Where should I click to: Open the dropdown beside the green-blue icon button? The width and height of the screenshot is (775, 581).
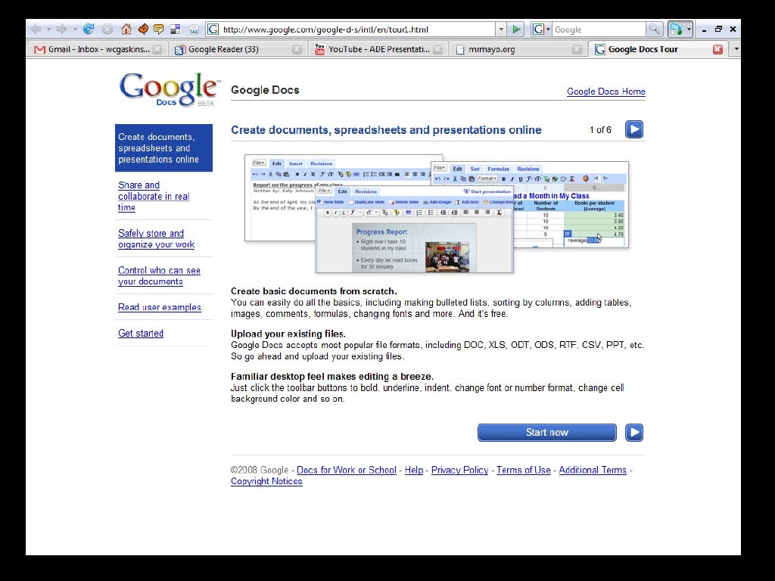pos(689,30)
